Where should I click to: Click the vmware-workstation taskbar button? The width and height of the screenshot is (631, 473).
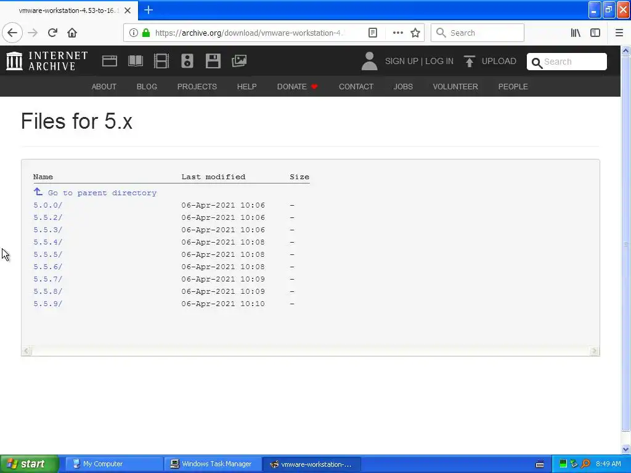[312, 464]
